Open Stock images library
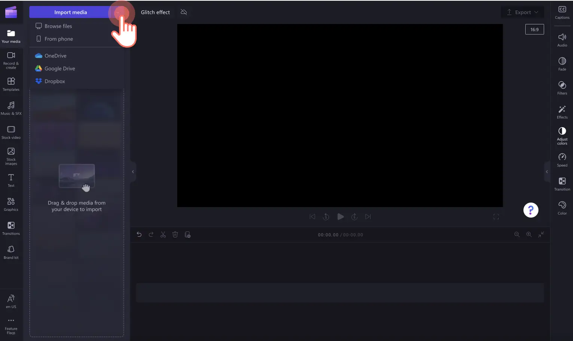 (11, 156)
